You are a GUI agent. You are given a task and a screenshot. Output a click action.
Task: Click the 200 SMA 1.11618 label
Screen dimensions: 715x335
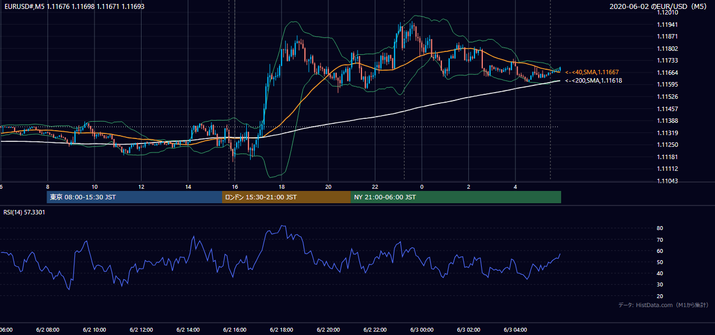(594, 80)
